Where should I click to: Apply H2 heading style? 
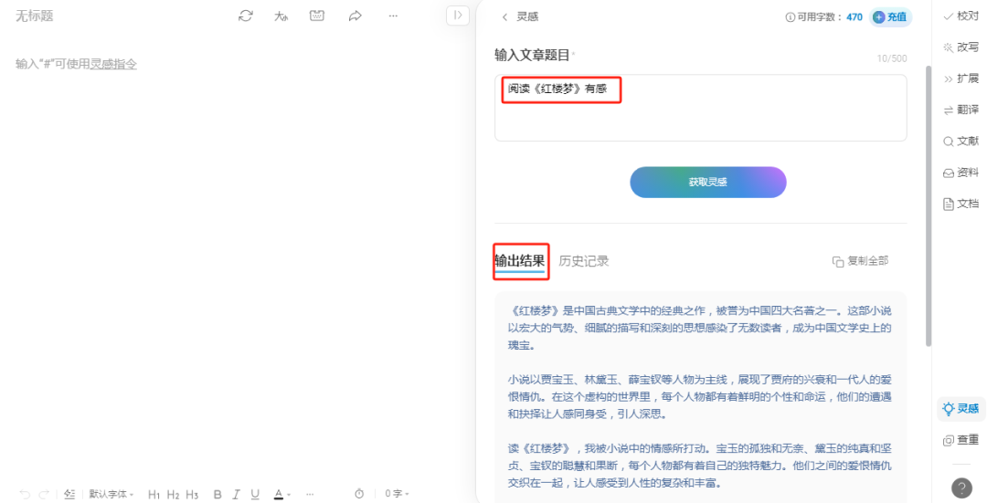click(x=173, y=495)
